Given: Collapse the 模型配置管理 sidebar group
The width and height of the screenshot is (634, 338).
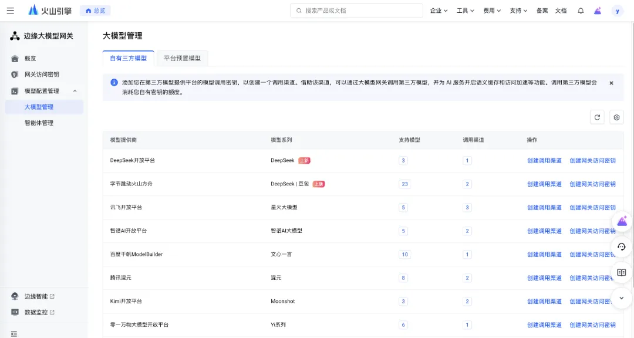Looking at the screenshot, I should pos(75,91).
